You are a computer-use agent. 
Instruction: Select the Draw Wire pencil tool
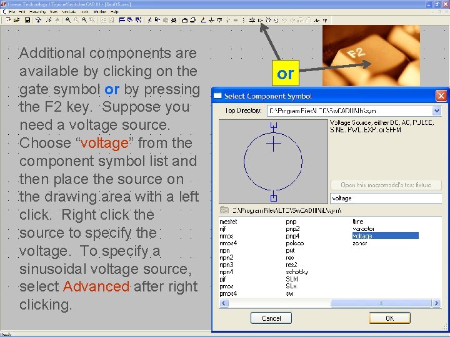[204, 20]
